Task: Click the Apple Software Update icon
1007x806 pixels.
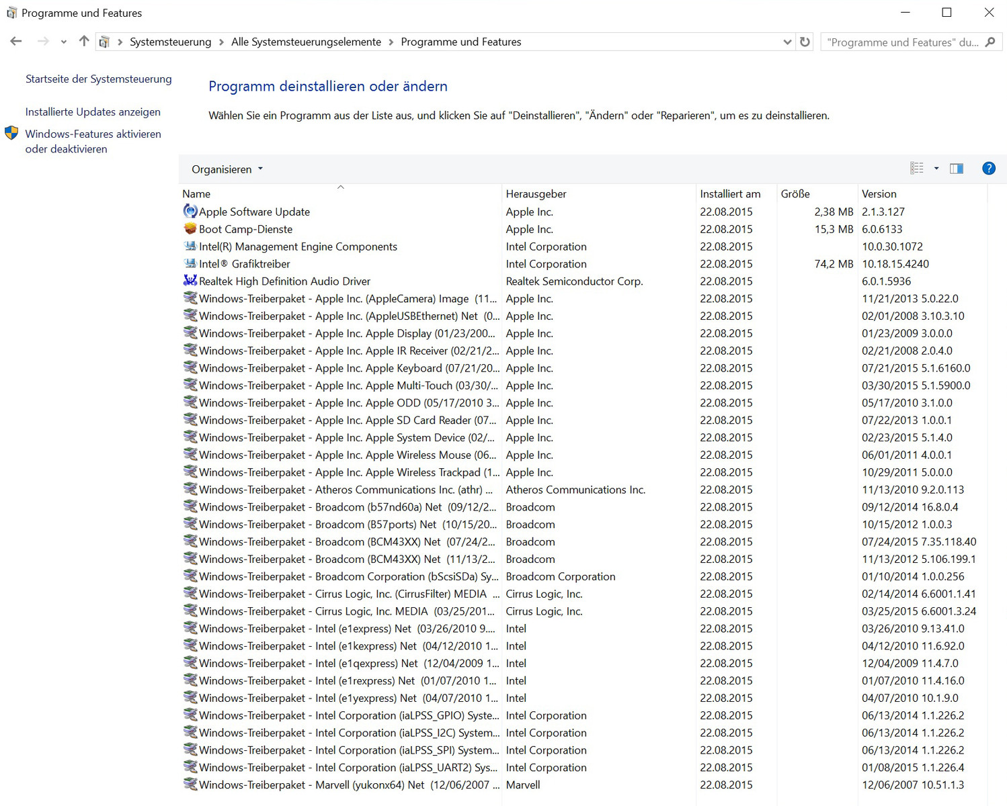Action: 190,212
